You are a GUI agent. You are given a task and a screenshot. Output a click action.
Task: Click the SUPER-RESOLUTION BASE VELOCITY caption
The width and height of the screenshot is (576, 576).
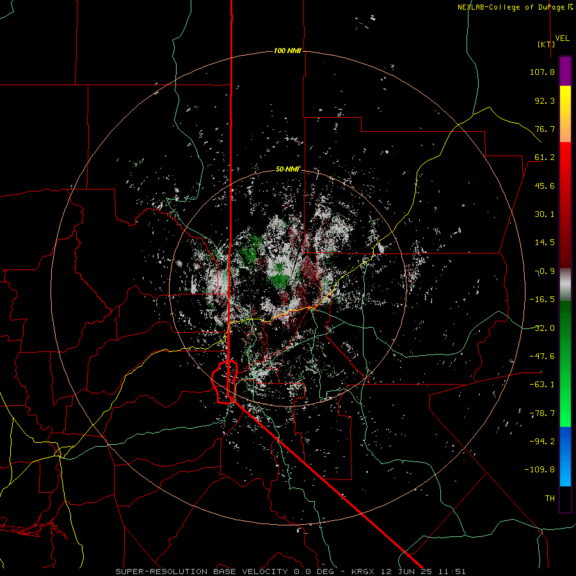tap(202, 572)
